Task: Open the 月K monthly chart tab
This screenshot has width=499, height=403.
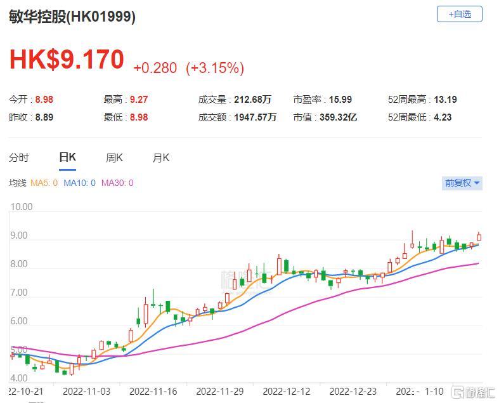Action: pyautogui.click(x=161, y=157)
